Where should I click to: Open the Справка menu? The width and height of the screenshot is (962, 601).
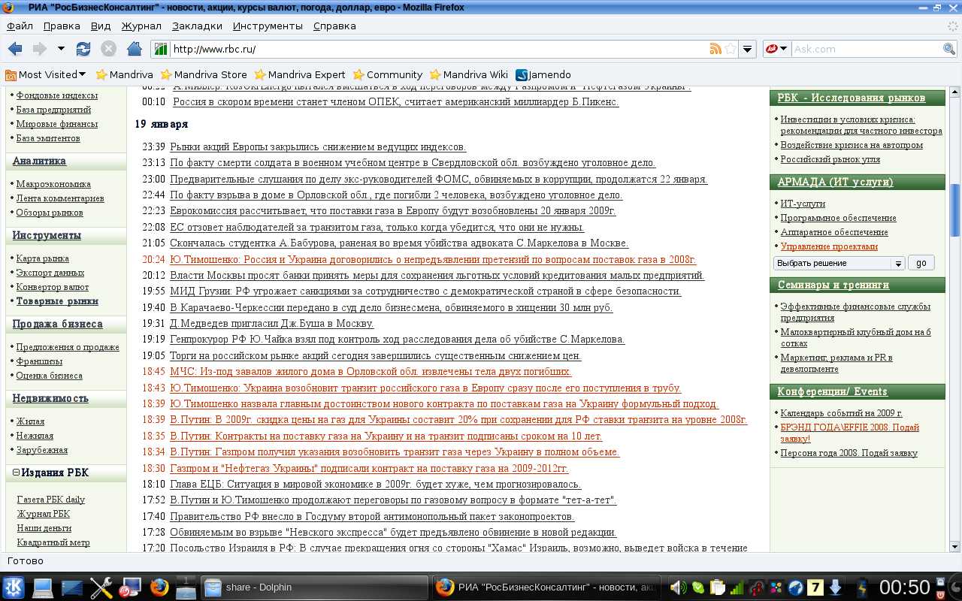pos(334,26)
